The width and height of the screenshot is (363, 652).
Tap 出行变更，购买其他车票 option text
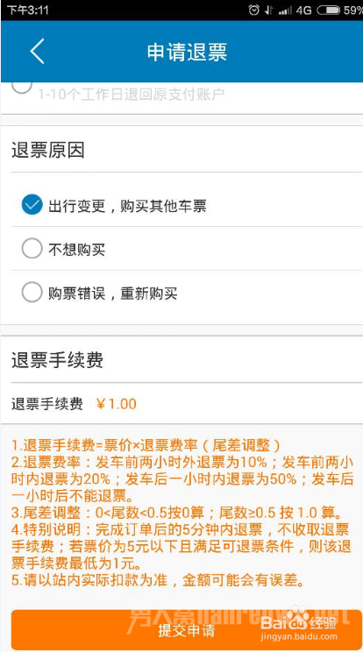coord(127,205)
